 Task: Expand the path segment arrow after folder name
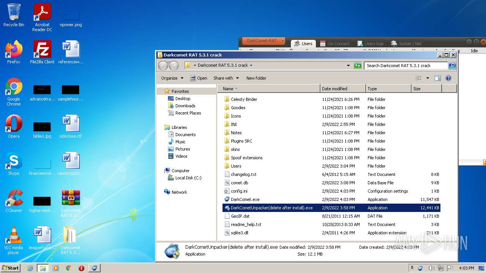coord(251,65)
